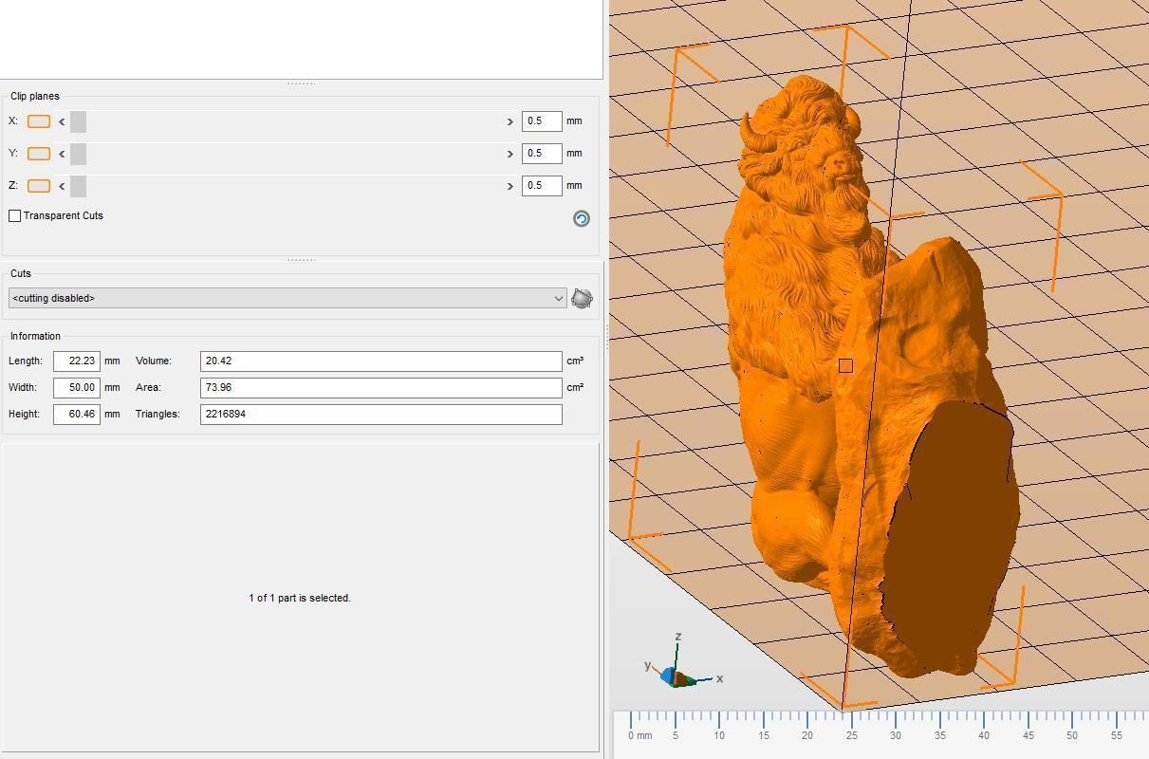
Task: Click the X clip plane left arrow
Action: pos(62,121)
